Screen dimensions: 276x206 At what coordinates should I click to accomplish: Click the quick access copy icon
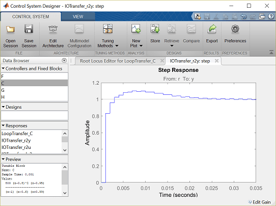[225, 16]
